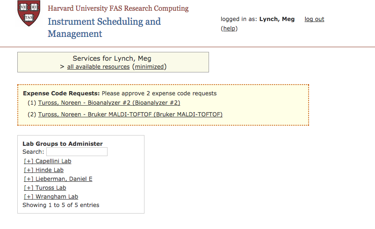Click the Instrument Scheduling and Management title
The image size is (375, 229).
coord(104,28)
